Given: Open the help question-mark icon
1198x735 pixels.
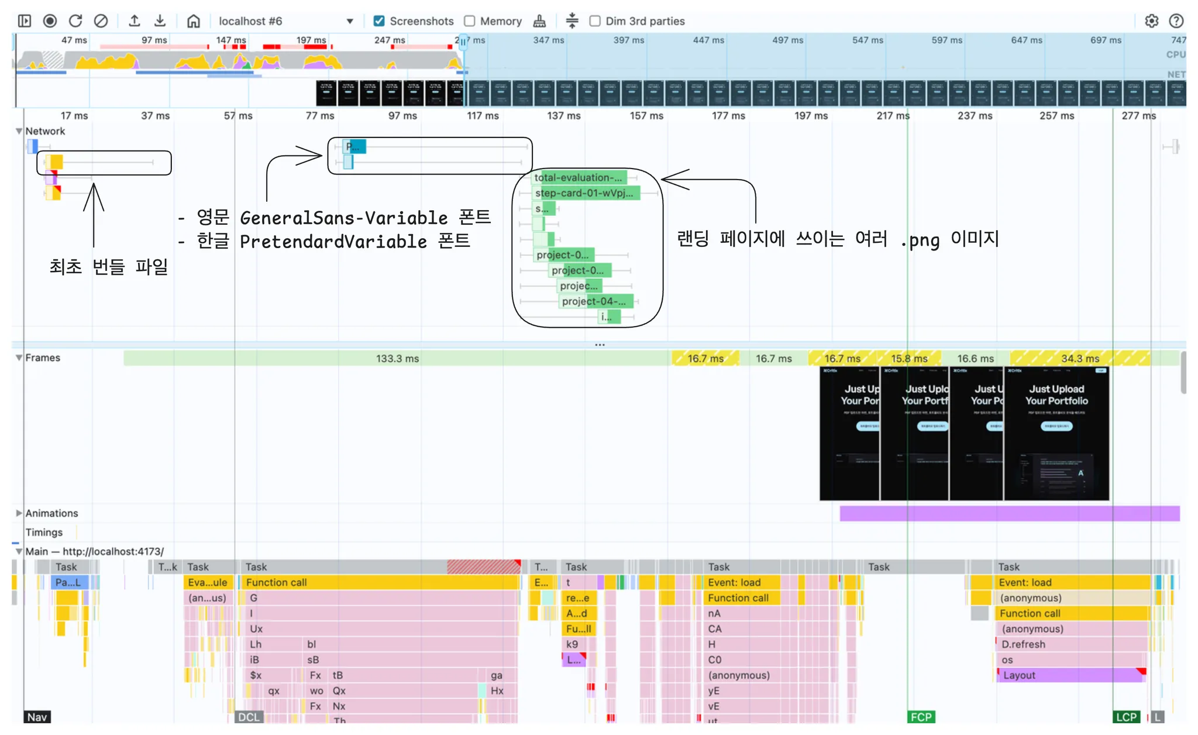Looking at the screenshot, I should [1176, 21].
